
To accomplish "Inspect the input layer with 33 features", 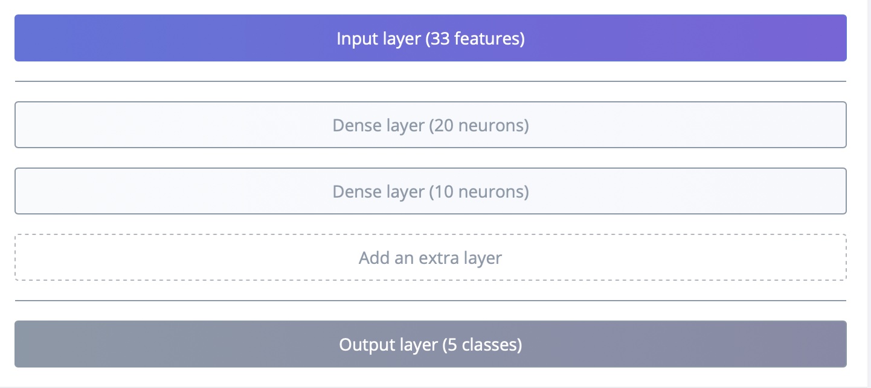I will [x=430, y=39].
